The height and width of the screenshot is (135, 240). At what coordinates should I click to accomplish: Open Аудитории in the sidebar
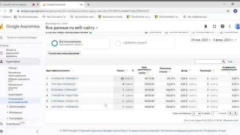15,94
